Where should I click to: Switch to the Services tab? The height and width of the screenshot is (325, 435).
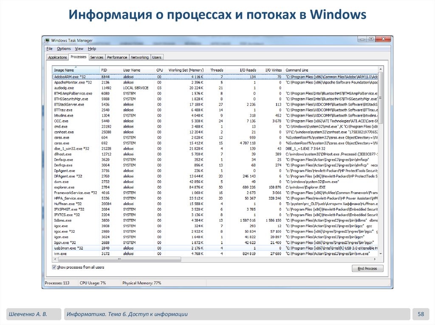[x=96, y=57]
